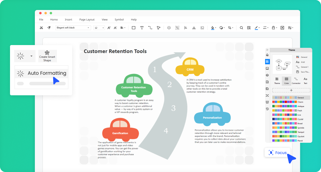The image size is (321, 172).
Task: Select the Charm color scheme
Action: [291, 102]
